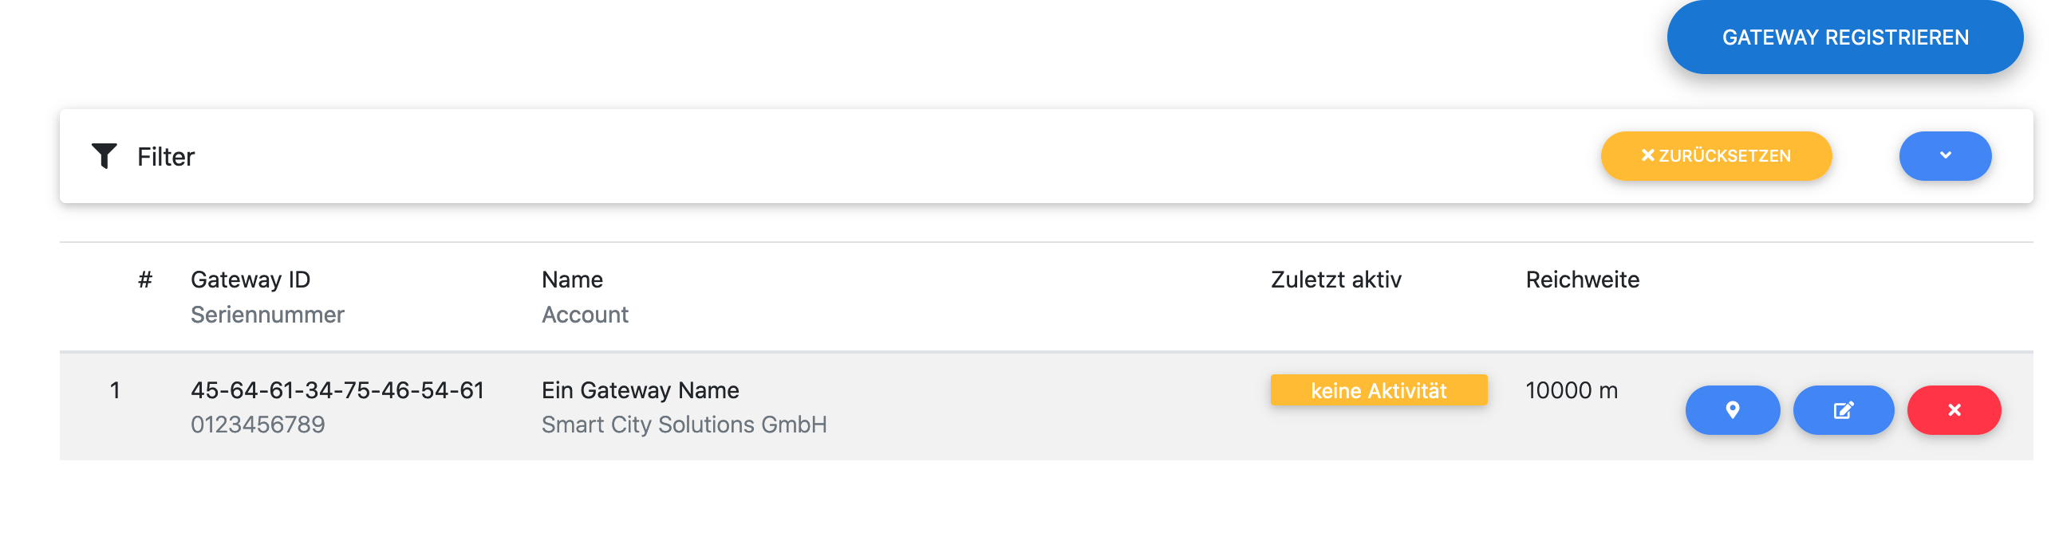Click the map pin location button

pos(1732,410)
